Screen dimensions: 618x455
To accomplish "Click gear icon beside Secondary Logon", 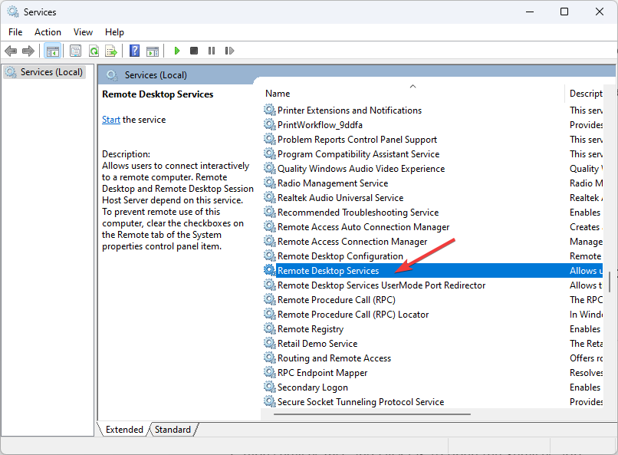I will (x=270, y=387).
